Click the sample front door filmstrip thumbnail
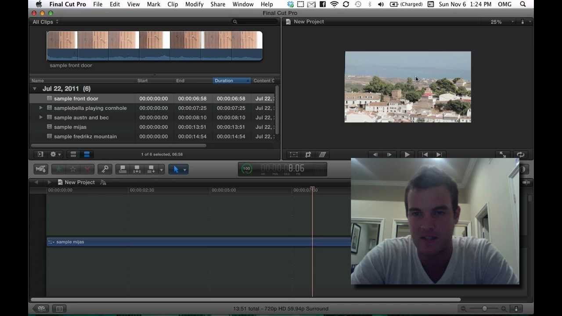The width and height of the screenshot is (562, 316). point(155,46)
